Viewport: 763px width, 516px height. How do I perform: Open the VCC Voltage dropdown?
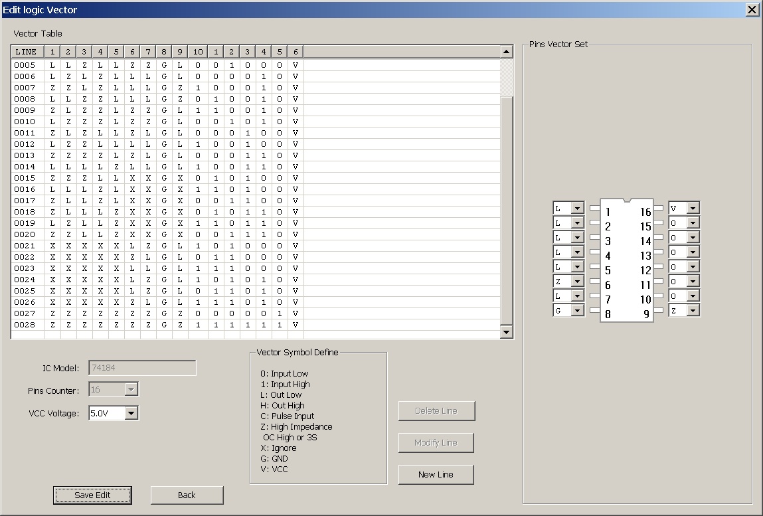tap(131, 414)
